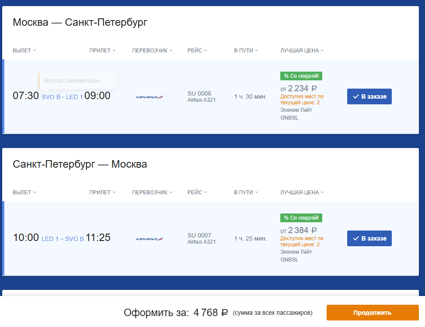Click the green discount badge on flight SU 0006
Screen dimensions: 425x327
pos(301,76)
